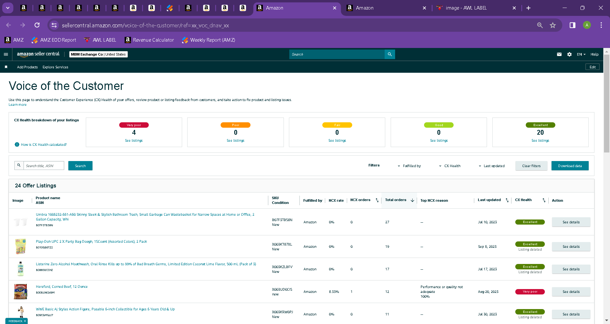
Task: Click the Amazon Seller Central logo
Action: 38,54
